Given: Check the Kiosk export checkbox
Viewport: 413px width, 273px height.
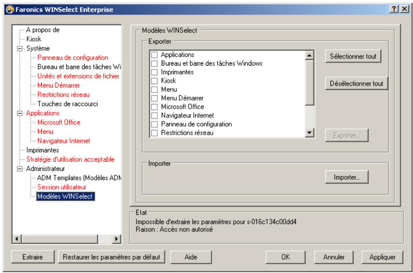Looking at the screenshot, I should 155,81.
